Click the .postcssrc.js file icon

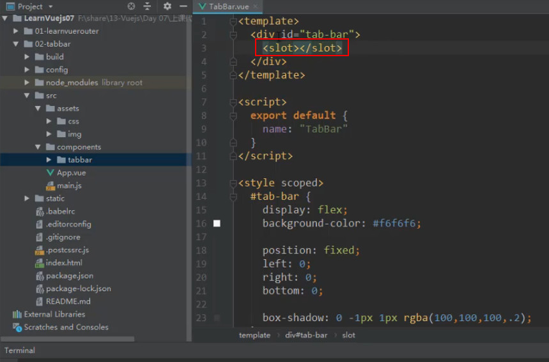tap(39, 250)
